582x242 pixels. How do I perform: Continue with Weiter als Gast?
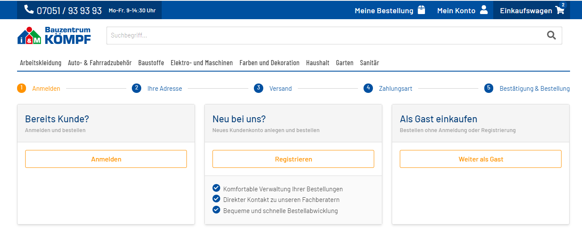click(480, 159)
